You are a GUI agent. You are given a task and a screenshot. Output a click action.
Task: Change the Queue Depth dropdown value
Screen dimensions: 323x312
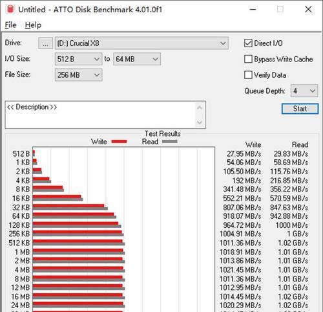(304, 91)
